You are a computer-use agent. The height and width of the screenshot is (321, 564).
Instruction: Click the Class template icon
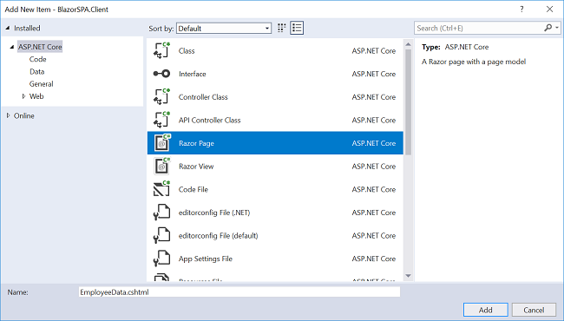pos(162,50)
